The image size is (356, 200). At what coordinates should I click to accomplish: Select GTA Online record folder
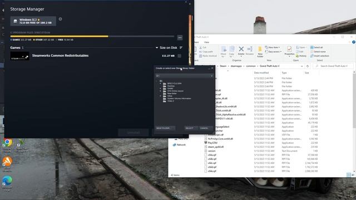175,91
